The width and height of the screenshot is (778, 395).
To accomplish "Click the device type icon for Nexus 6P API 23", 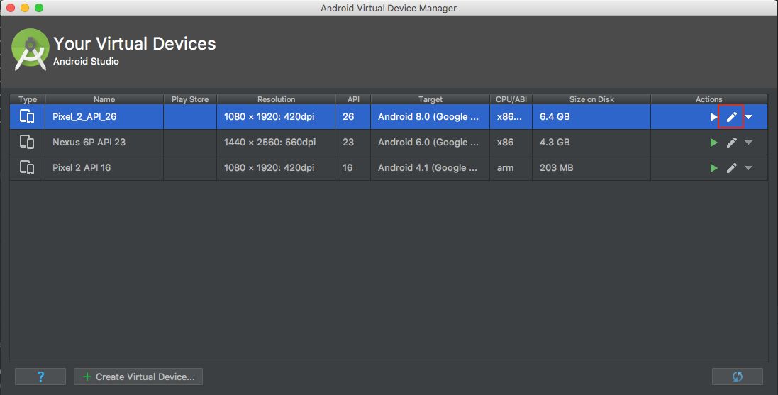I will coord(27,142).
